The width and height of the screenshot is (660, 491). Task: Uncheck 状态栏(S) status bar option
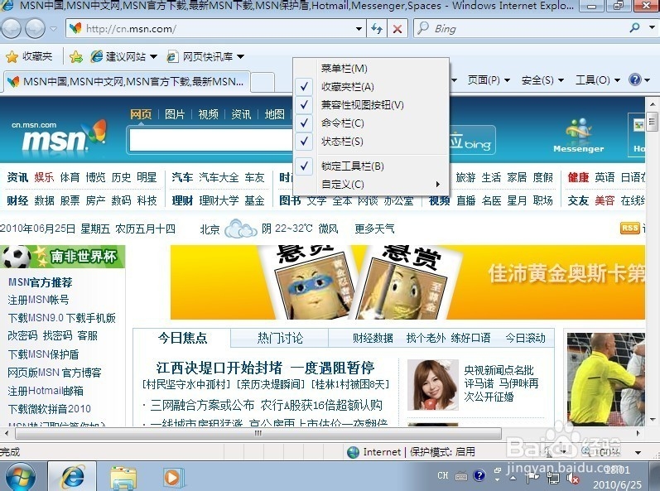point(371,142)
